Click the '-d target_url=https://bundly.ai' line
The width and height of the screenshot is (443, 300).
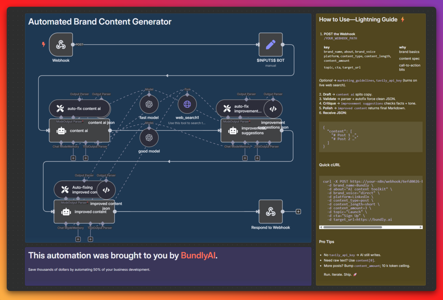360,219
